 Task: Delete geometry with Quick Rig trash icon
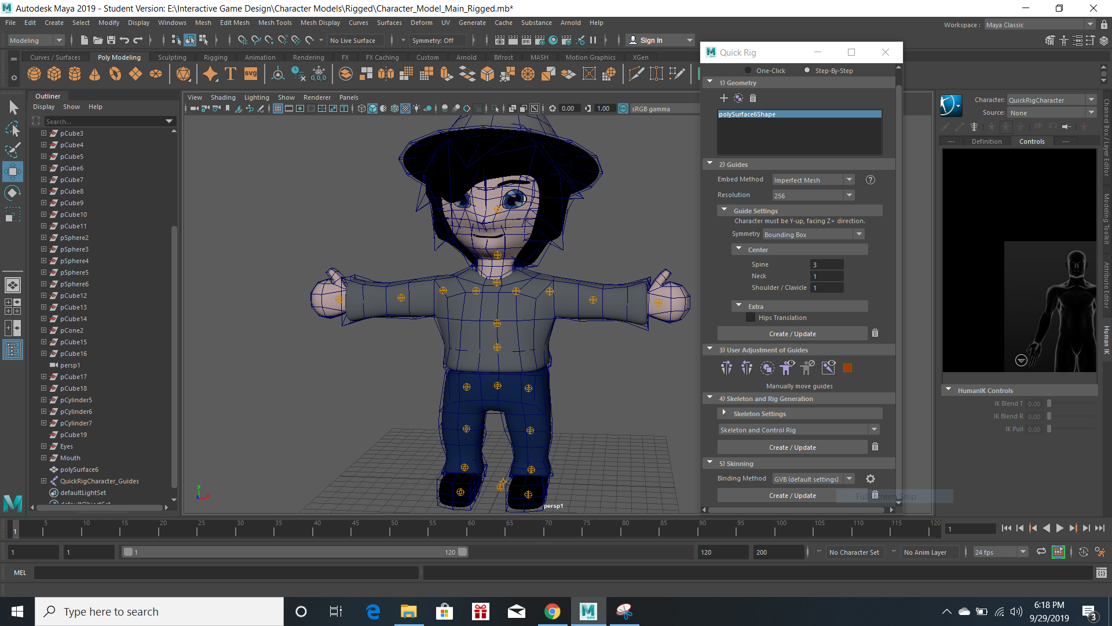(753, 98)
